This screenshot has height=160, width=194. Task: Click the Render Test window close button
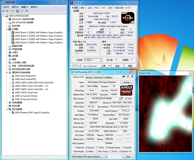pyautogui.click(x=191, y=73)
